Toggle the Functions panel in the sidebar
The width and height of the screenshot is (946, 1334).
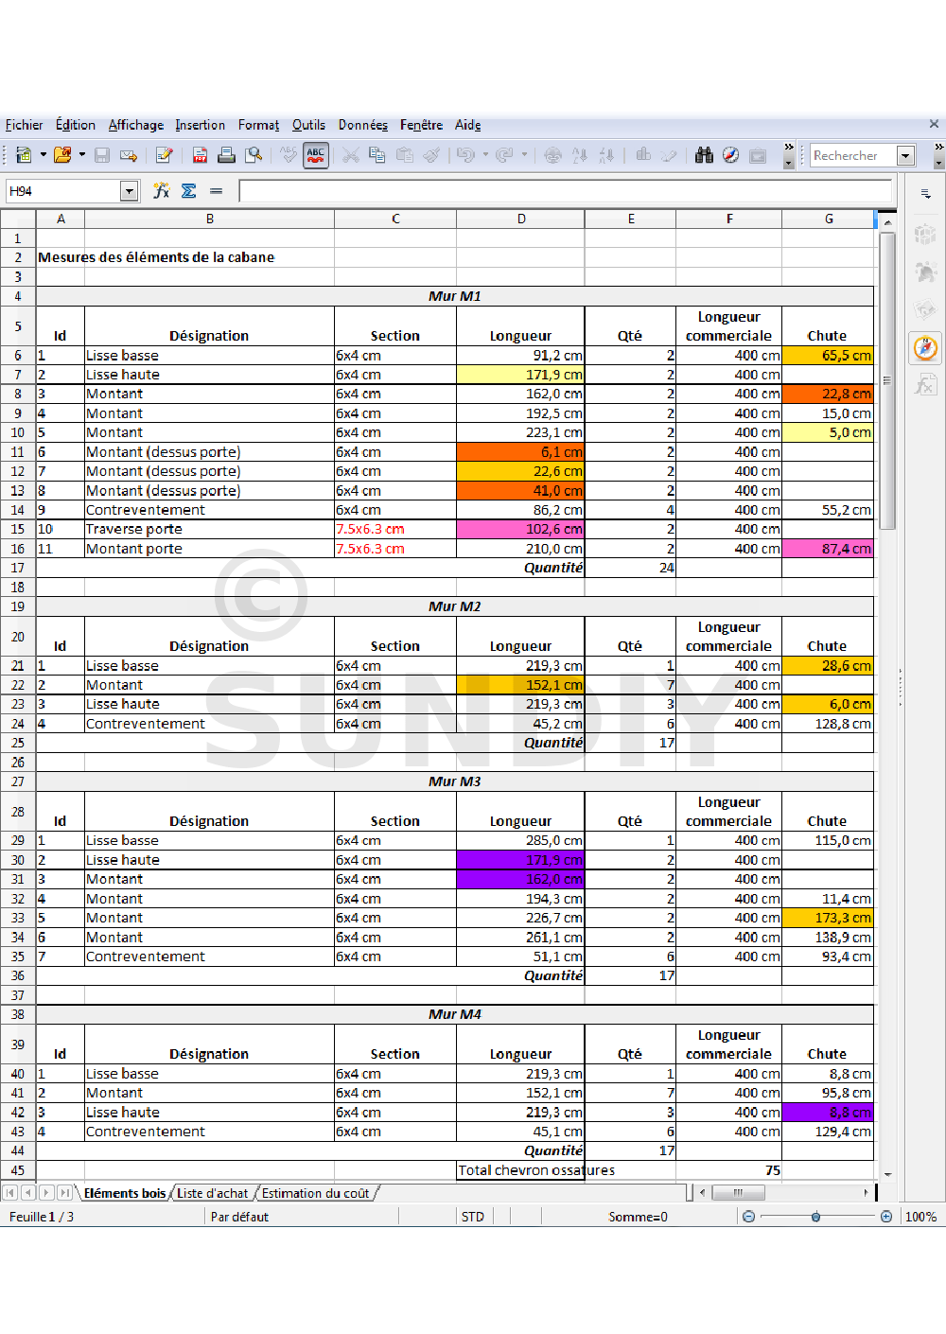click(x=925, y=385)
